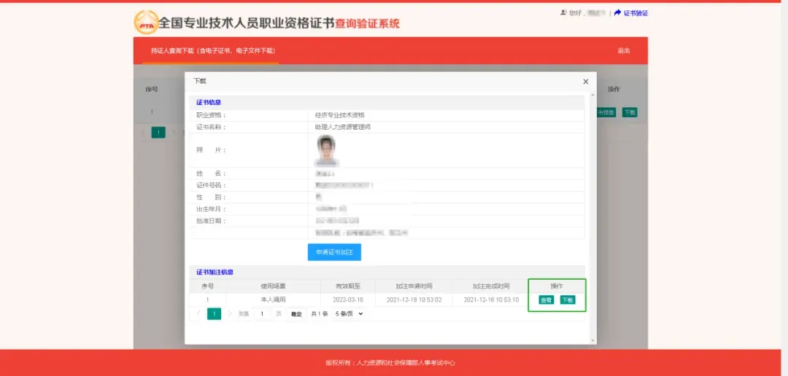This screenshot has height=376, width=788.
Task: Click the user avatar icon beside 您好
Action: point(563,12)
